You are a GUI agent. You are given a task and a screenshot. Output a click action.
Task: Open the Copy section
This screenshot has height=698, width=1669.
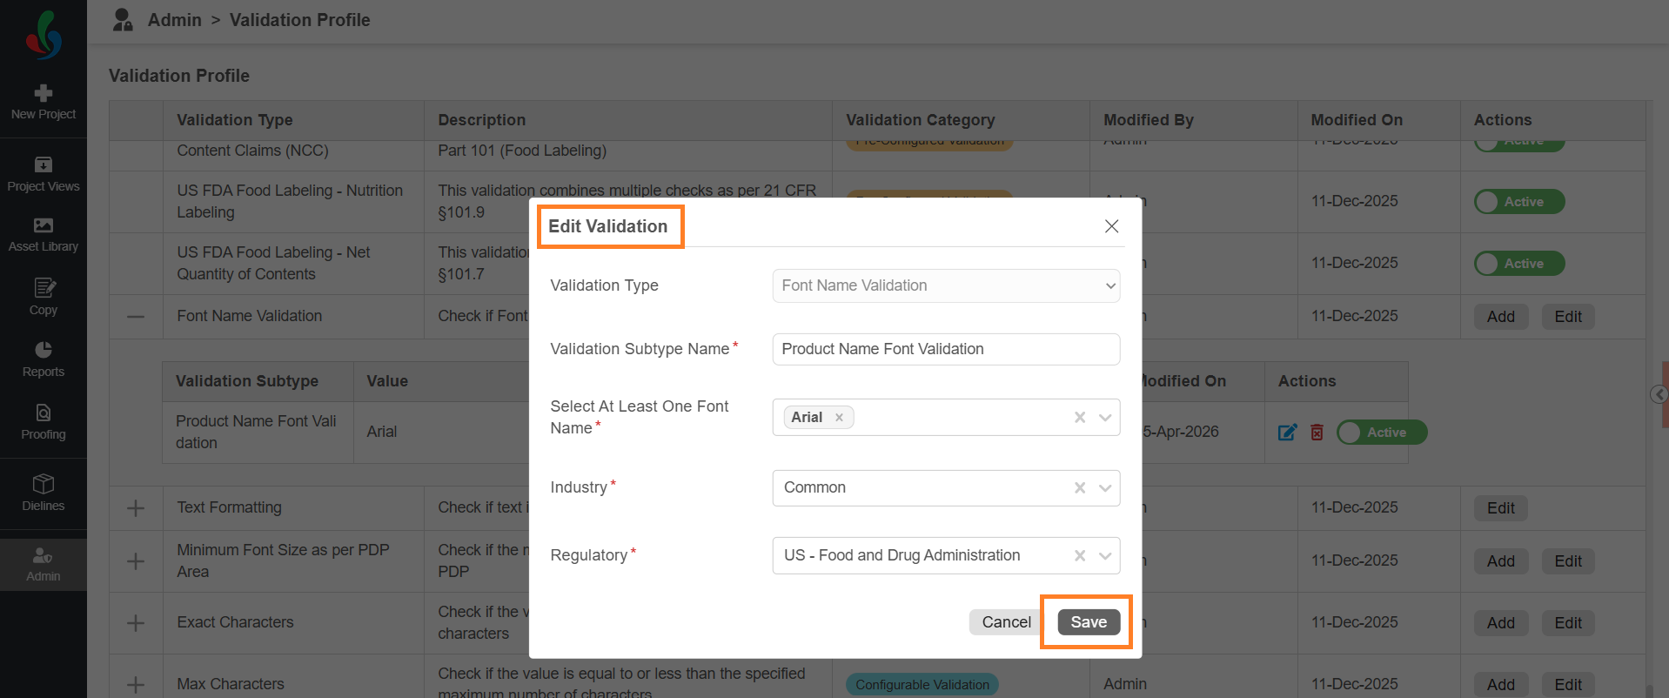(43, 297)
